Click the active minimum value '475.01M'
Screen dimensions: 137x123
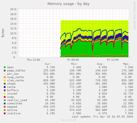[x=75, y=110]
